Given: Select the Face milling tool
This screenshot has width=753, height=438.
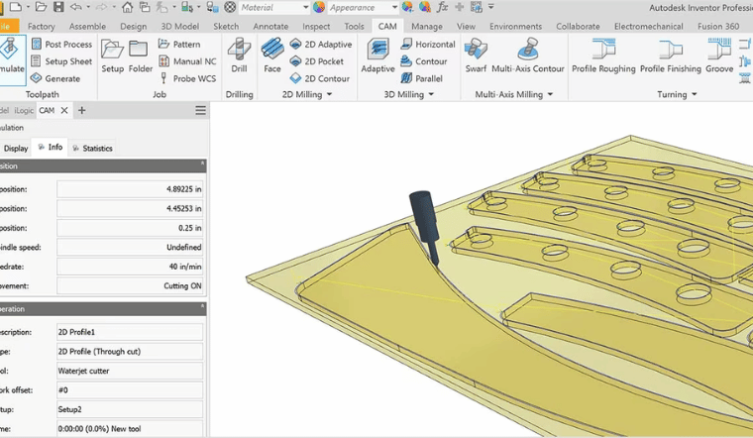Looking at the screenshot, I should tap(272, 56).
